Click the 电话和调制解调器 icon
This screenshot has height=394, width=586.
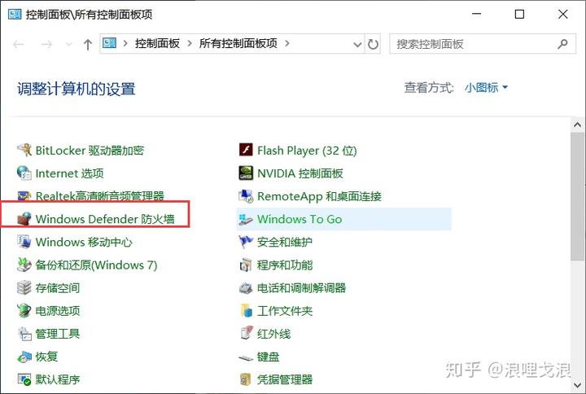click(246, 288)
